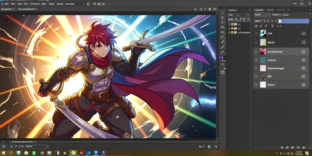Select the cyan and black layer thumbnail
Image resolution: width=312 pixels, height=156 pixels.
[263, 33]
